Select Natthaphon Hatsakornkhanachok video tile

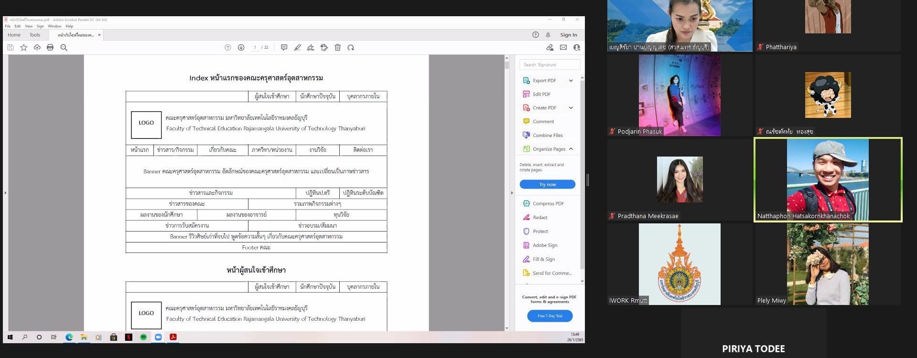click(x=828, y=179)
